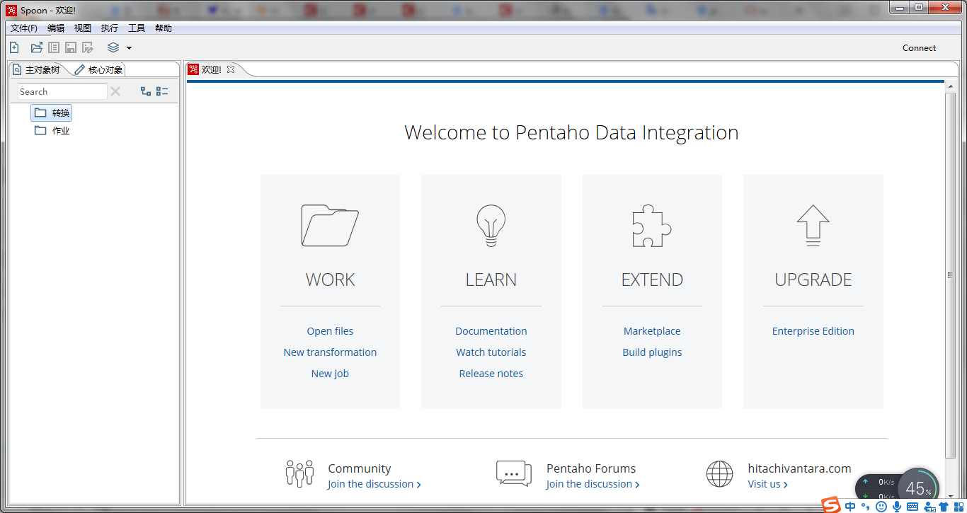This screenshot has height=513, width=967.
Task: Click the Sogou skin shirt icon
Action: coord(944,507)
